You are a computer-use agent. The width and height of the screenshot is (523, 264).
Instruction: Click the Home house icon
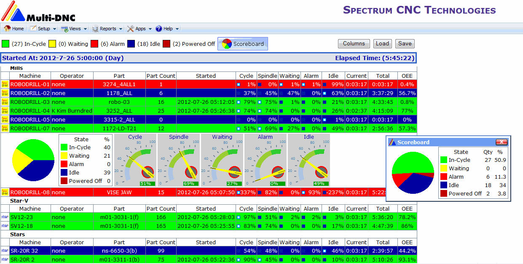[x=7, y=29]
